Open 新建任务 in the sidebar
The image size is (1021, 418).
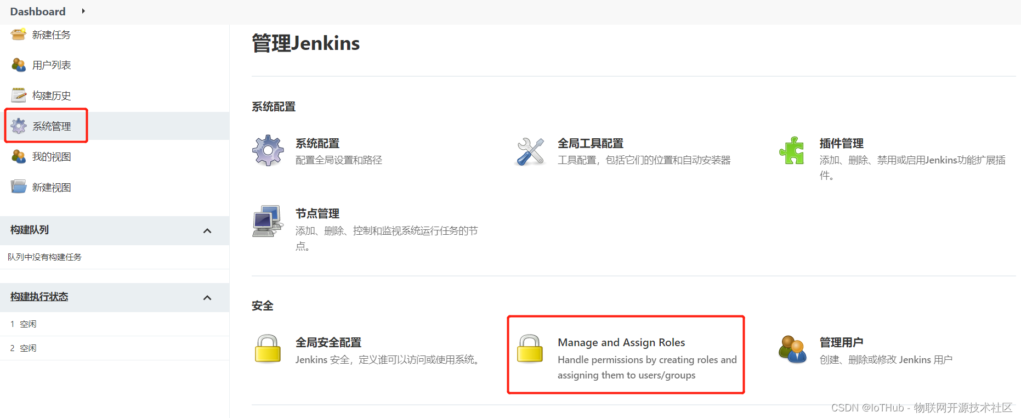tap(52, 35)
